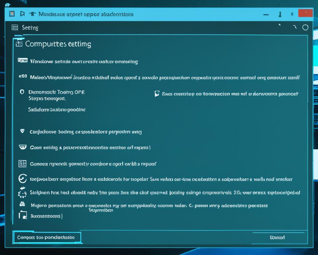Select the Elmomosls Toahng OPE radio button
Image resolution: width=318 pixels, height=255 pixels.
tap(22, 92)
